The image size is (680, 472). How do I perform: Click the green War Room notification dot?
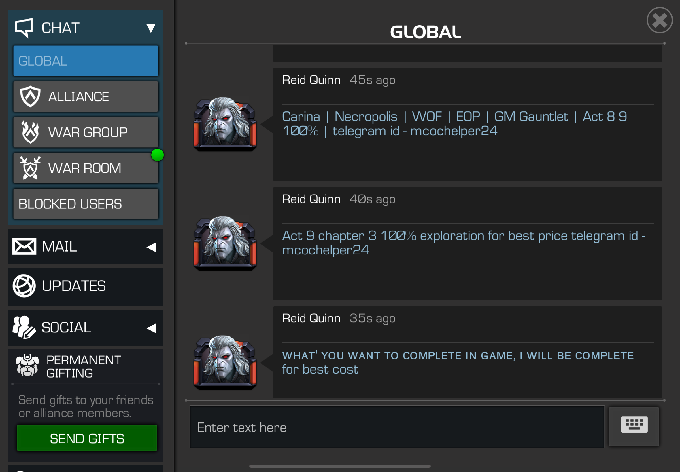[158, 155]
